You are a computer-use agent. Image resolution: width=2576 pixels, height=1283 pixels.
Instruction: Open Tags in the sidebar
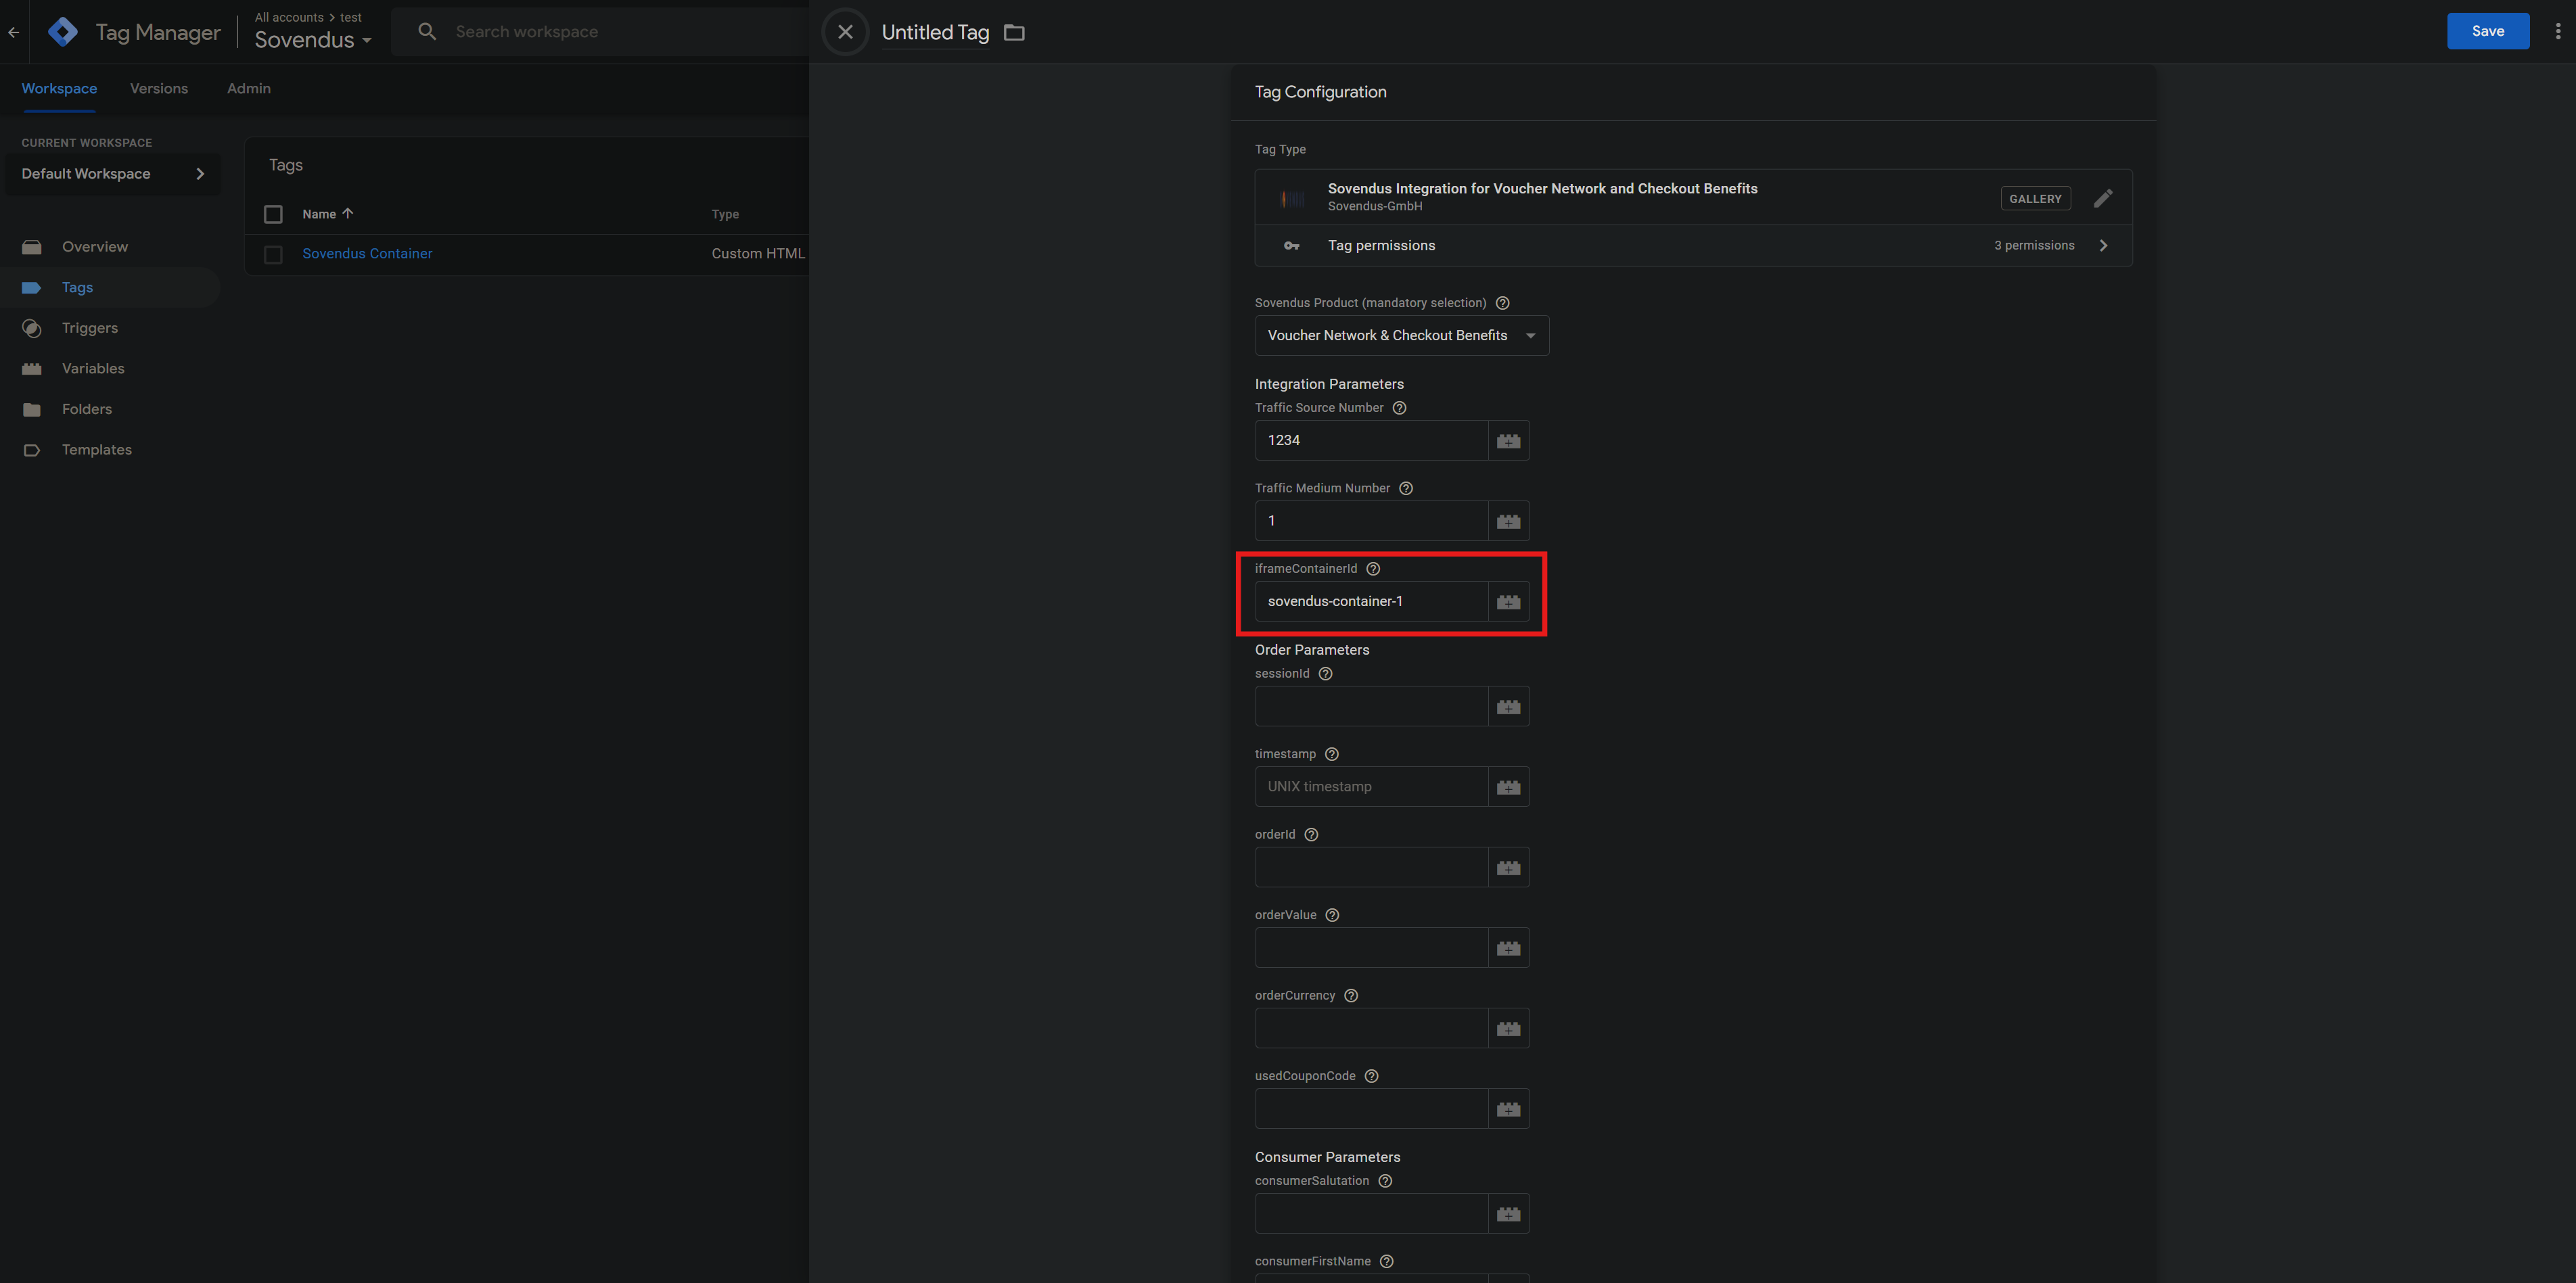pyautogui.click(x=77, y=288)
